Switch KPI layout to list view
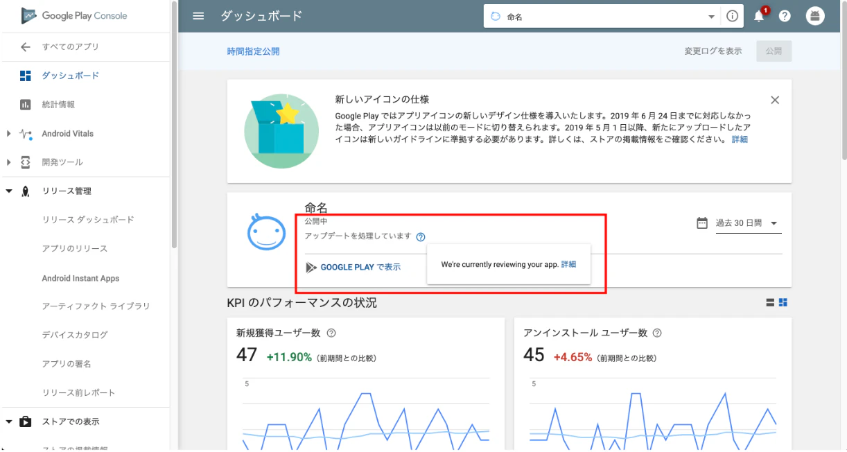The width and height of the screenshot is (847, 452). tap(770, 302)
